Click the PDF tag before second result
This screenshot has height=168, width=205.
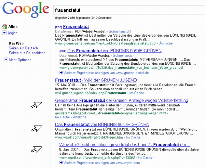[63, 51]
